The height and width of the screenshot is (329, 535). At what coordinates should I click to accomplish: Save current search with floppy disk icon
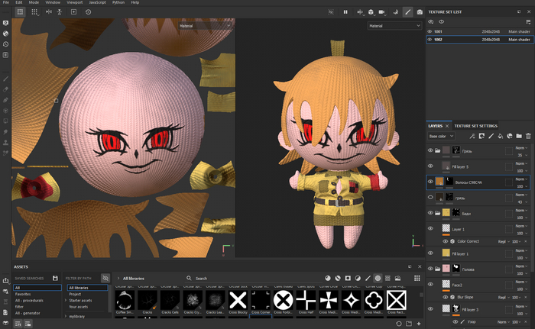[55, 278]
